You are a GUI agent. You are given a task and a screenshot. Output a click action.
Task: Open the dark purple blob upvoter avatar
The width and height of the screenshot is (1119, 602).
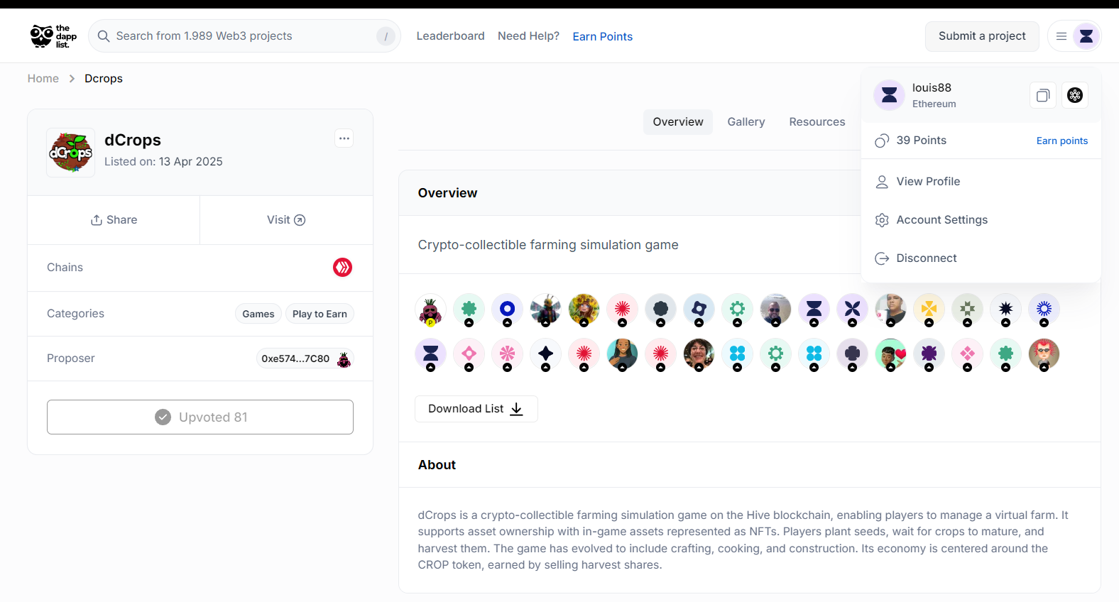click(x=929, y=355)
